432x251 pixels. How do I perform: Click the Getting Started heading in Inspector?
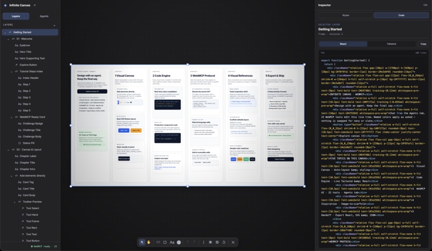click(x=330, y=29)
